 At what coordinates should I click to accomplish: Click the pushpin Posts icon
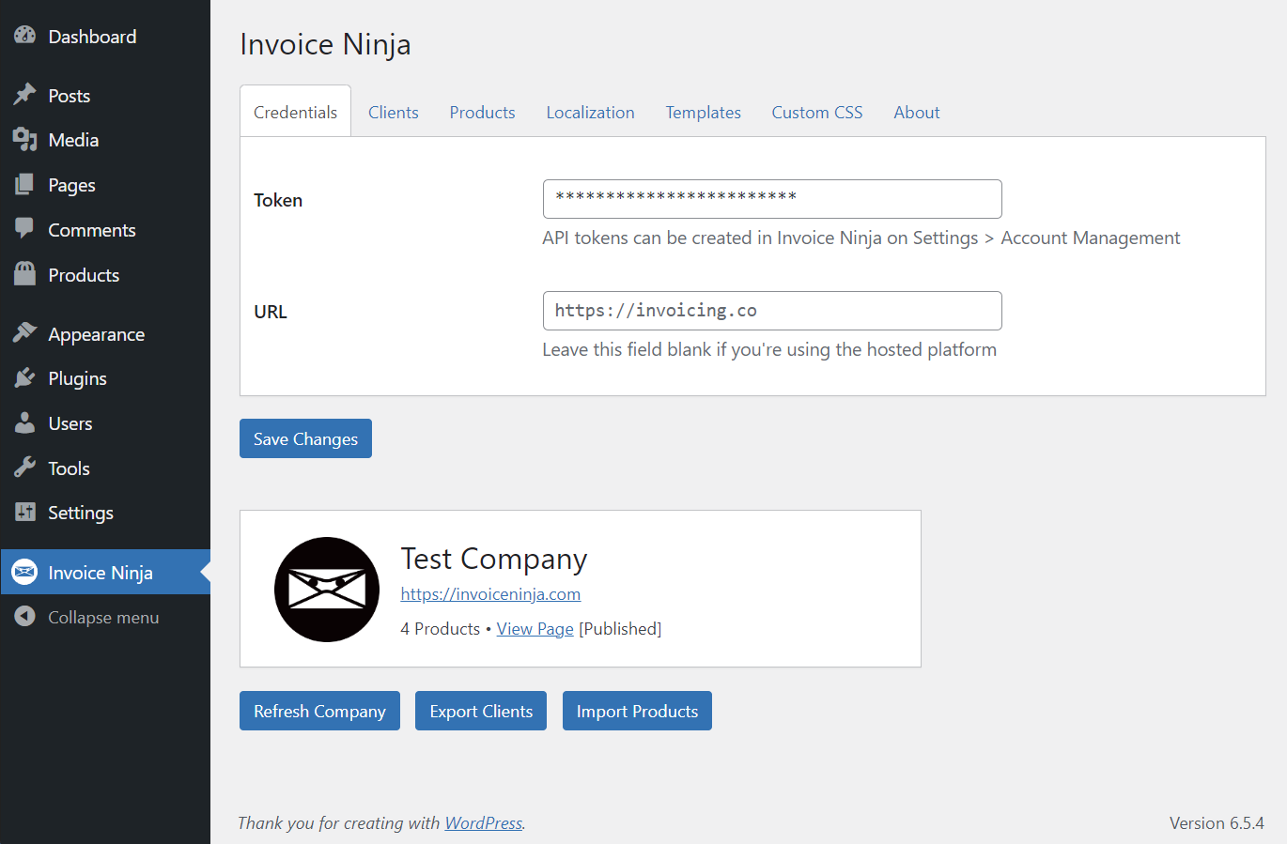coord(24,94)
